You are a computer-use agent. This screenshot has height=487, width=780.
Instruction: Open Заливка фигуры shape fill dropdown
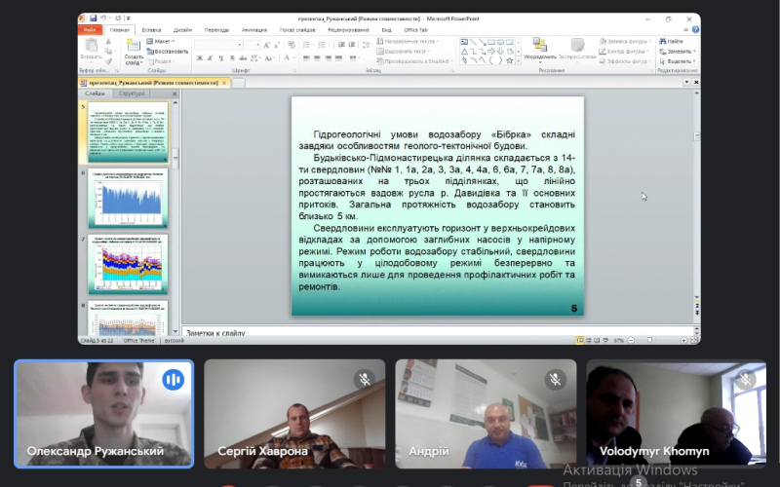pyautogui.click(x=626, y=41)
